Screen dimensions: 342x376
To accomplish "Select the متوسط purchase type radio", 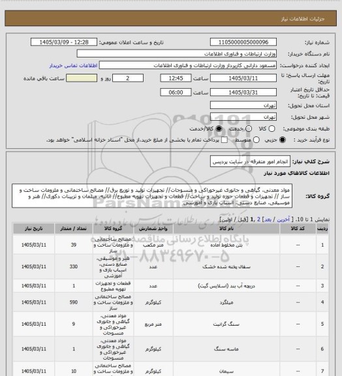I will pyautogui.click(x=256, y=140).
